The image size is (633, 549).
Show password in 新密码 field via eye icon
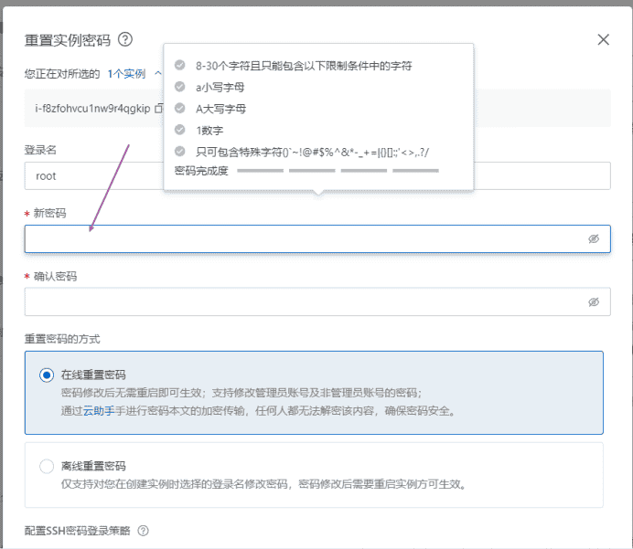(593, 238)
